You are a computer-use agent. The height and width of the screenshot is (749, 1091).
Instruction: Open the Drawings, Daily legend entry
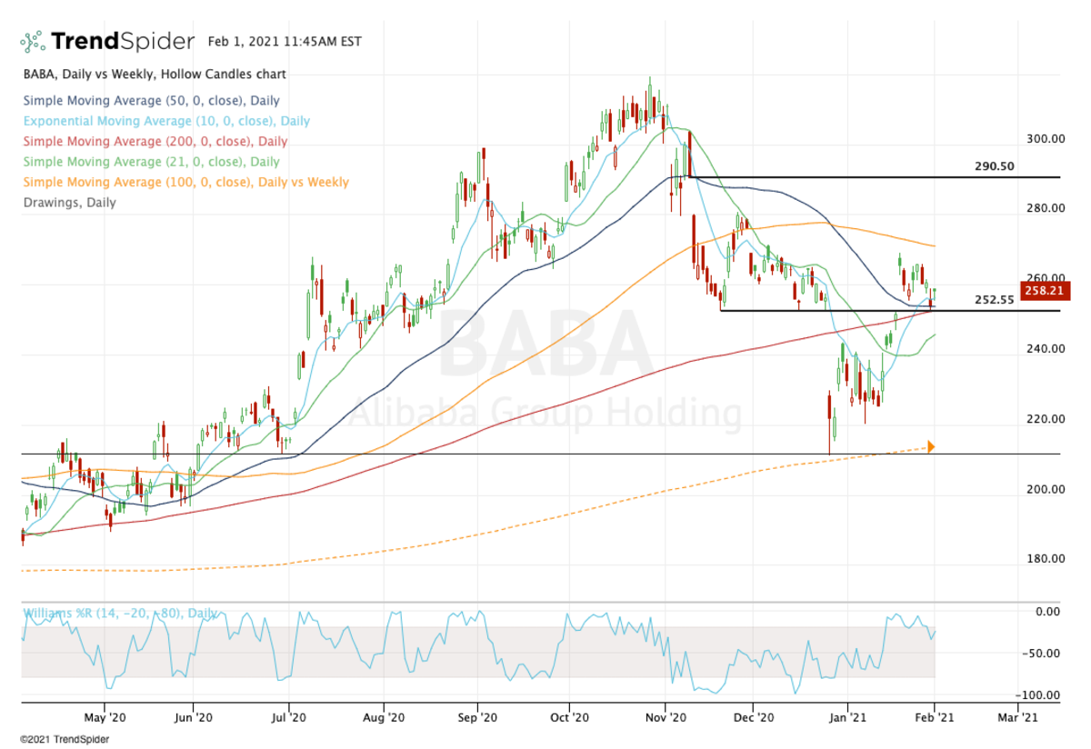[x=68, y=203]
